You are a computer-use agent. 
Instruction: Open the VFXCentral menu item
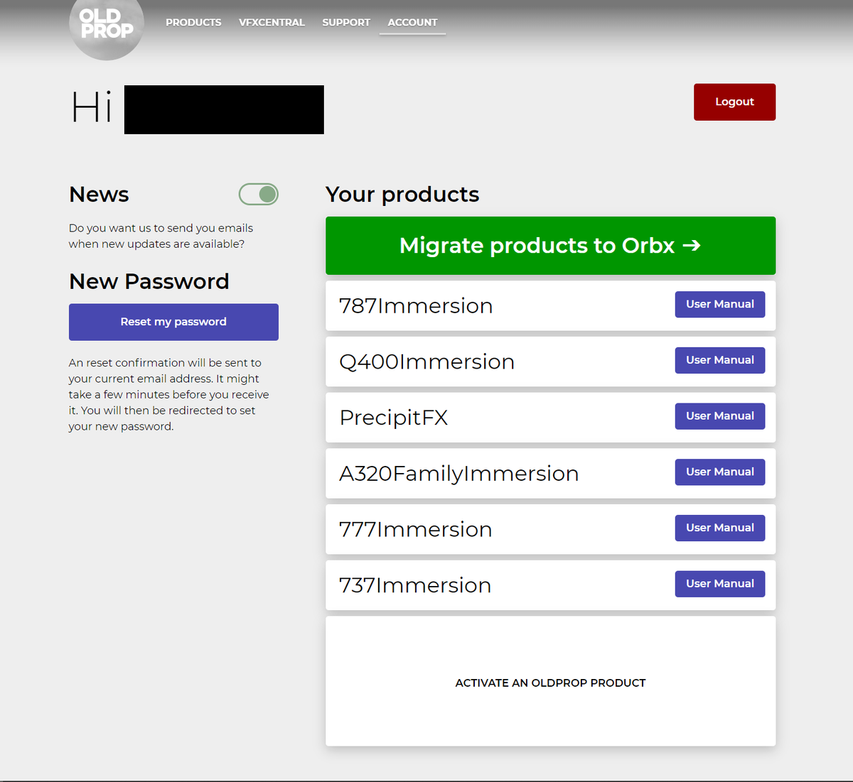pos(272,23)
